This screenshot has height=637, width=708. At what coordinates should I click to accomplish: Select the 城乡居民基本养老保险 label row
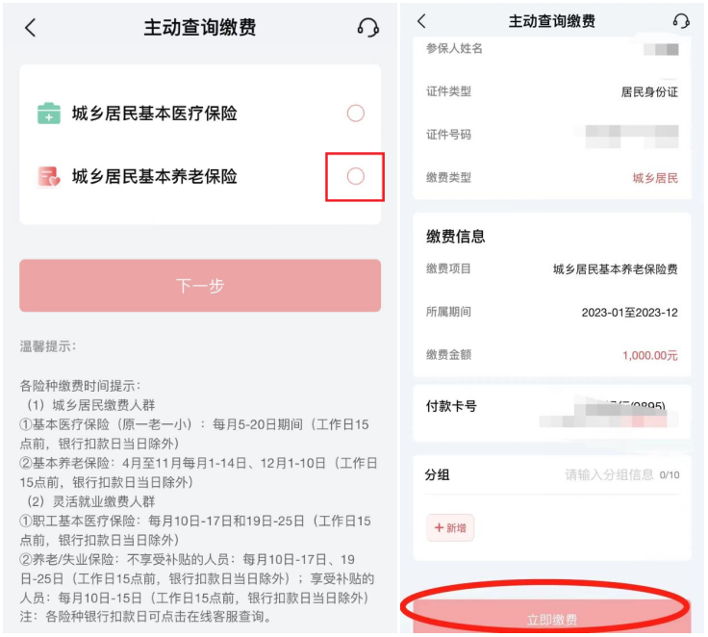click(200, 176)
